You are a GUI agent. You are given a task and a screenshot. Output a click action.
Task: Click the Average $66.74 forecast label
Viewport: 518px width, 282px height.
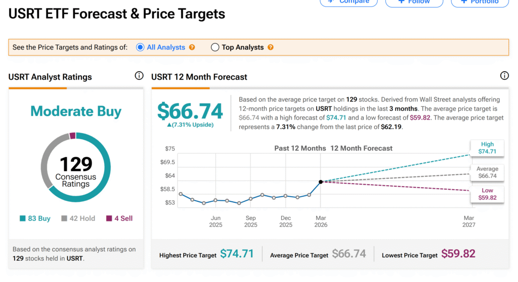[x=487, y=173]
